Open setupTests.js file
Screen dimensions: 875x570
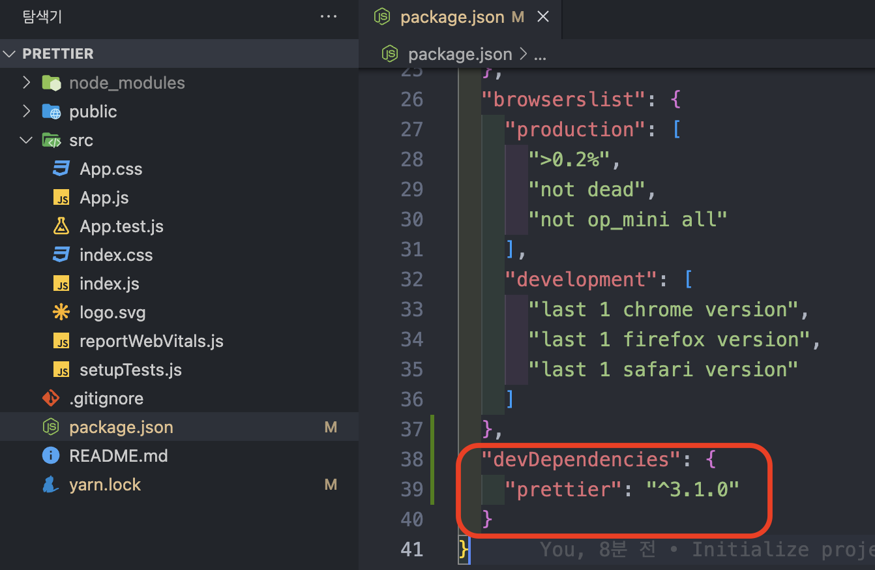[x=130, y=370]
